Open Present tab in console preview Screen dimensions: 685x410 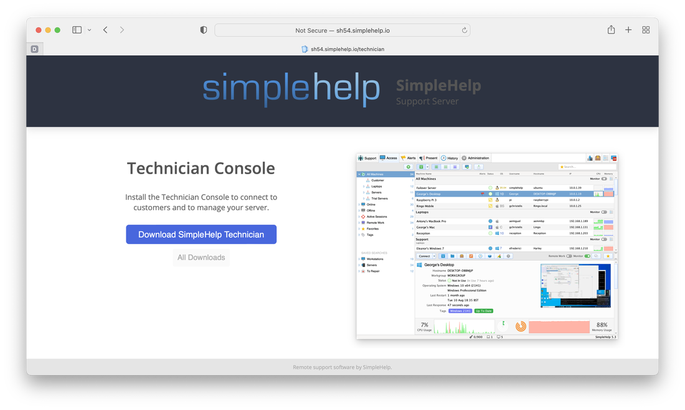[x=428, y=158]
